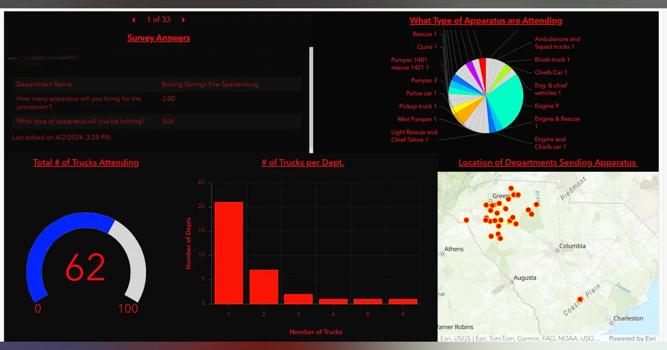Click the 'Chiefs Car 1' pie label
Screen dimensions: 667x350
551,72
